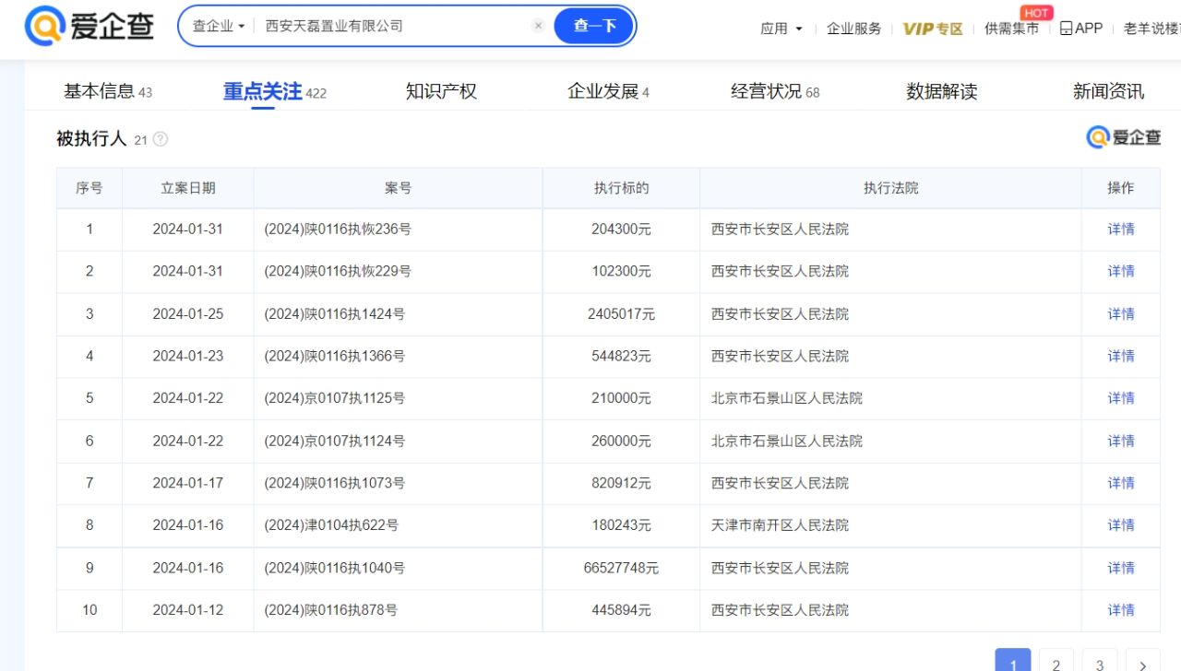Click the 被执行人 section title
The image size is (1181, 671).
point(91,139)
